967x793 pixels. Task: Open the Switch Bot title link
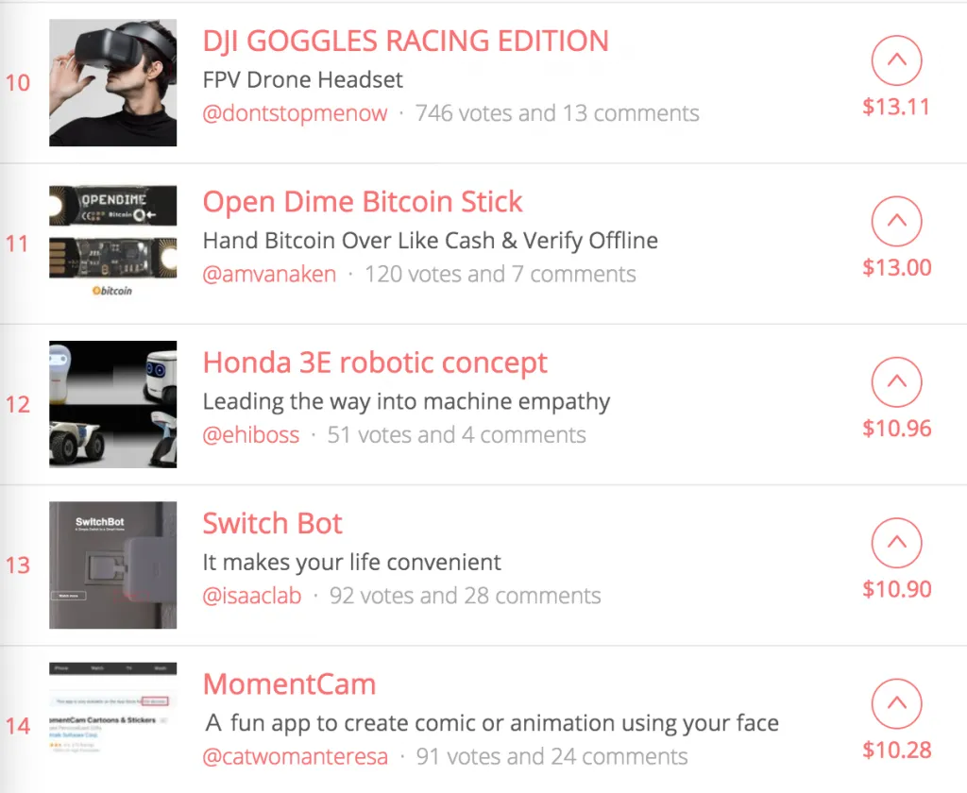[272, 524]
